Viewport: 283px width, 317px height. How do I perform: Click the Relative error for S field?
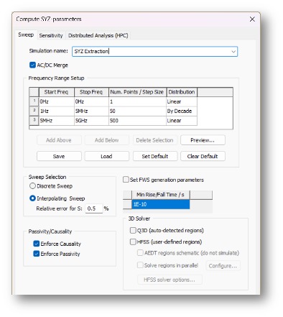coord(94,208)
